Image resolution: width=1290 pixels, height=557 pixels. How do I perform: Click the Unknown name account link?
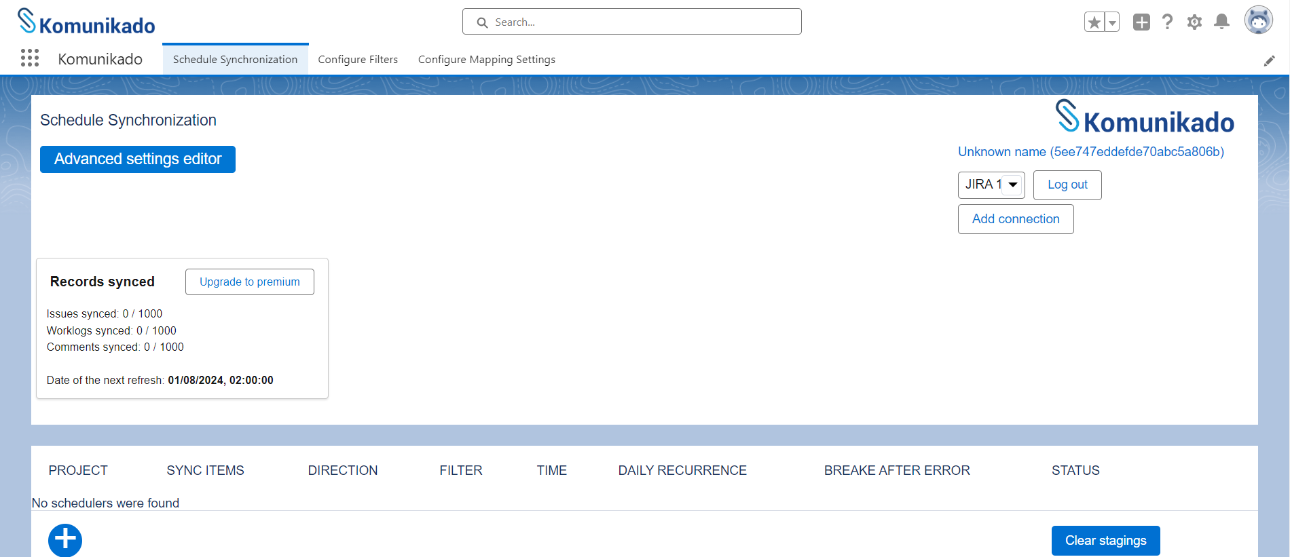pos(1091,152)
